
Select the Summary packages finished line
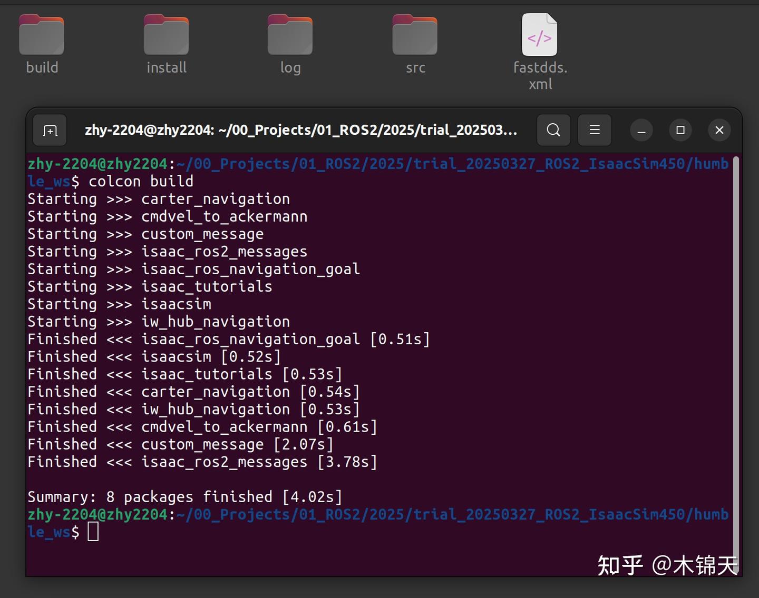(184, 496)
